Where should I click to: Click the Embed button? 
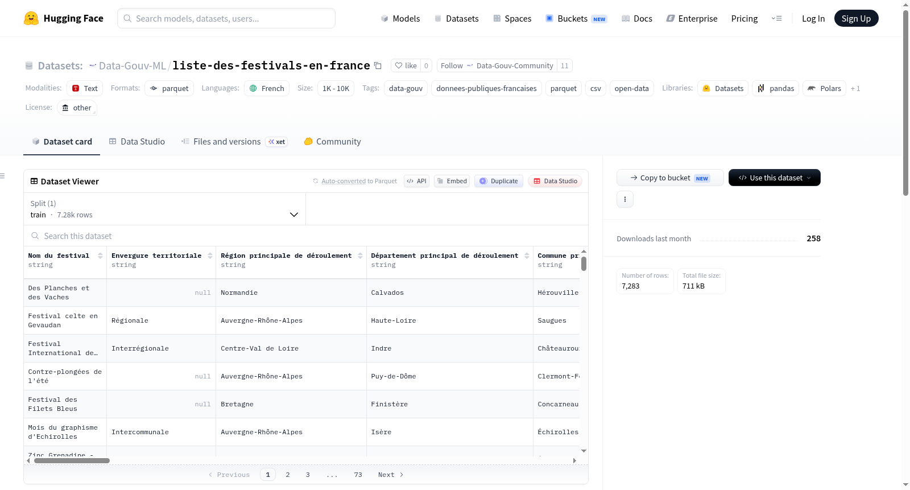(452, 181)
